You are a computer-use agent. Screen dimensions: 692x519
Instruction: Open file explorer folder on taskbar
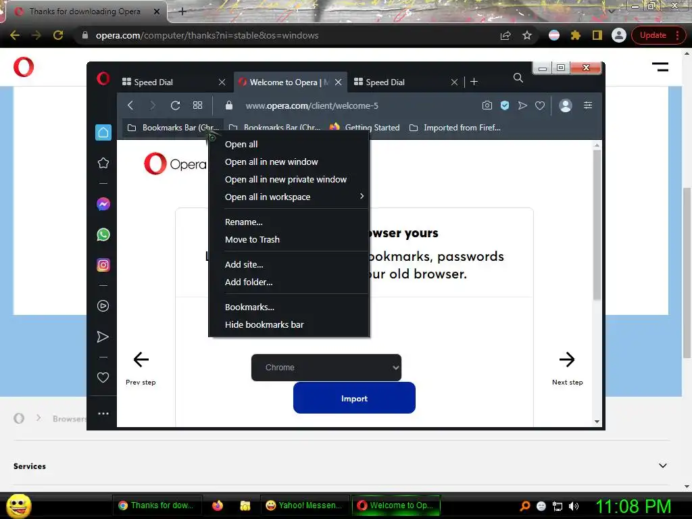coord(245,505)
